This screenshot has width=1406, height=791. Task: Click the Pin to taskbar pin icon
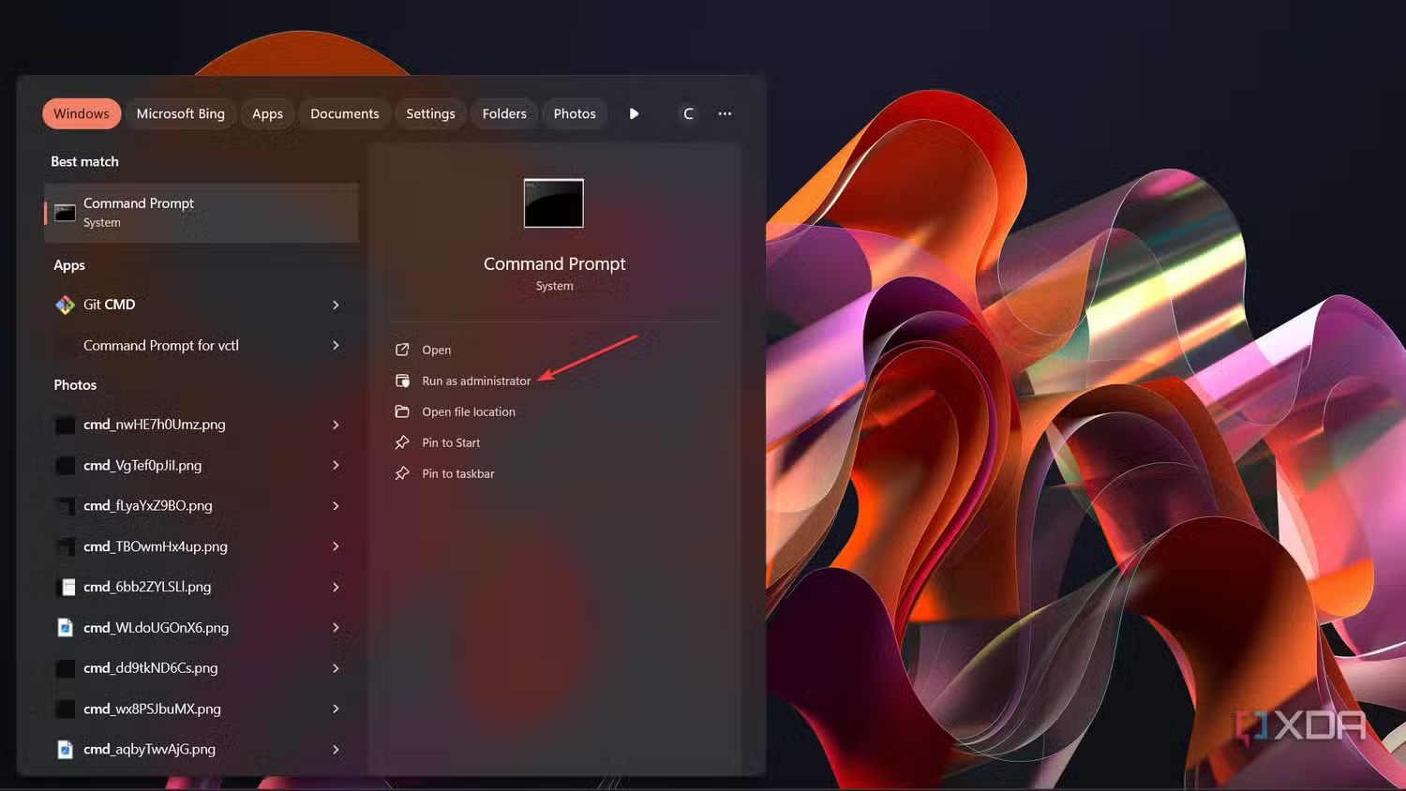[402, 473]
